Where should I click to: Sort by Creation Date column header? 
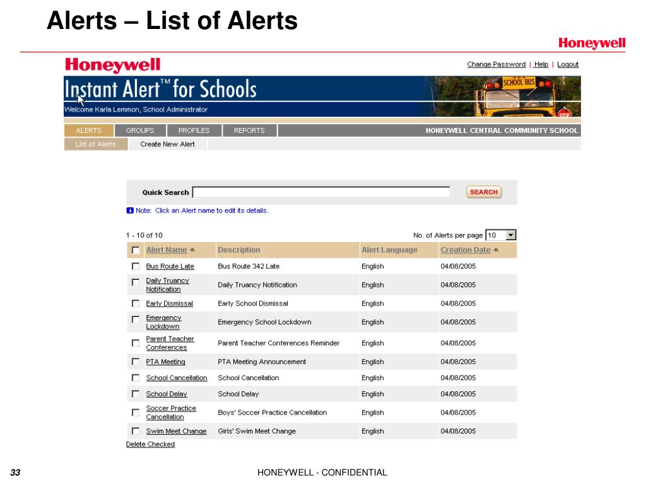pyautogui.click(x=466, y=250)
